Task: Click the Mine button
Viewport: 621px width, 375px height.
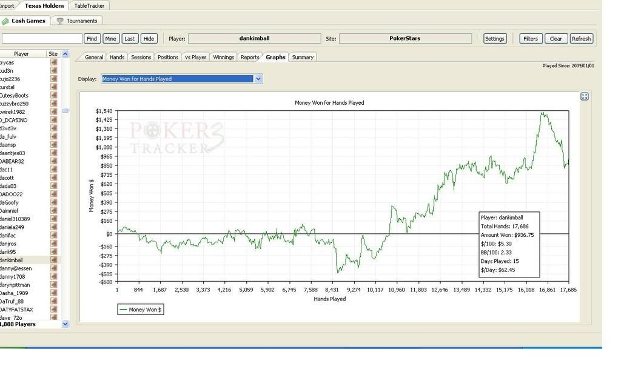Action: [110, 38]
